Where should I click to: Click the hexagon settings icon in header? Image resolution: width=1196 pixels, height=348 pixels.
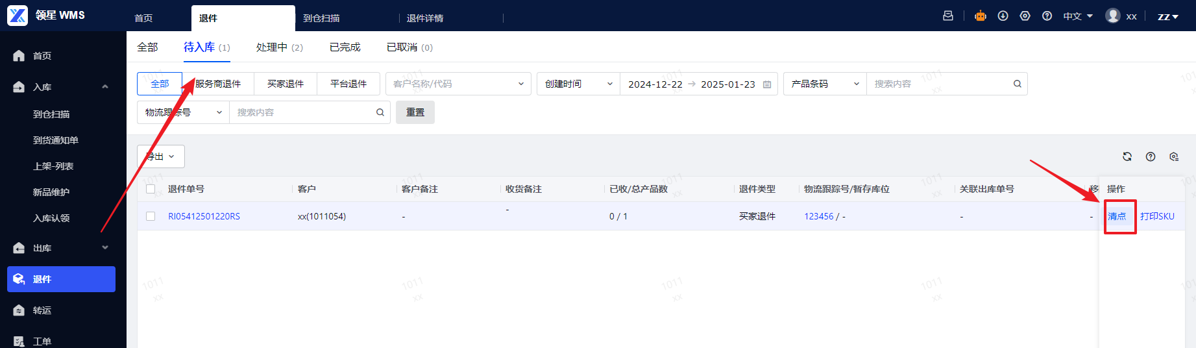(x=1025, y=16)
